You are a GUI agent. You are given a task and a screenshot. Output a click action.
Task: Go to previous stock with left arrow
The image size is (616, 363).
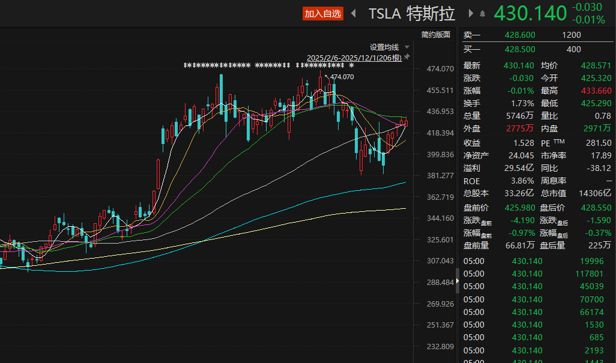[x=354, y=13]
